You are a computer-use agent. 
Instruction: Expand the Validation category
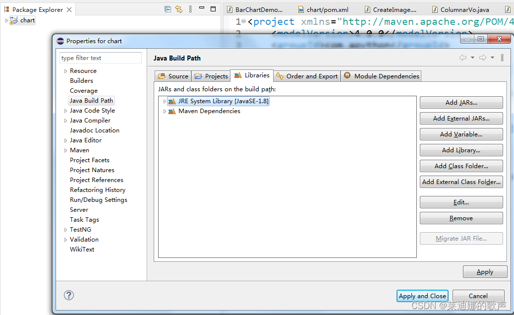tap(65, 240)
